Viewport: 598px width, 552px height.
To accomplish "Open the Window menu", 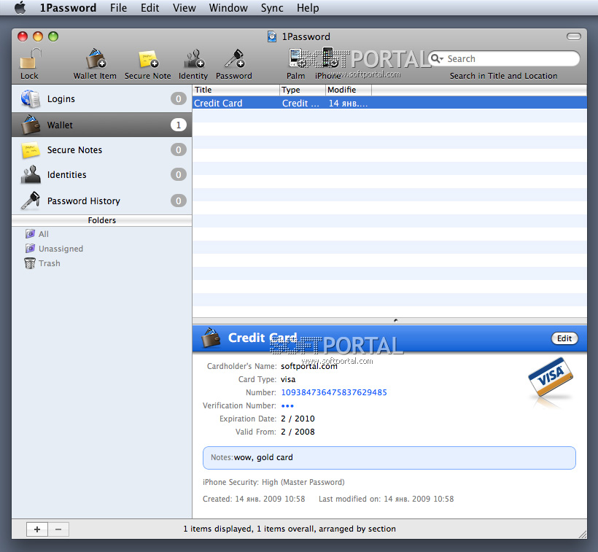I will click(228, 7).
